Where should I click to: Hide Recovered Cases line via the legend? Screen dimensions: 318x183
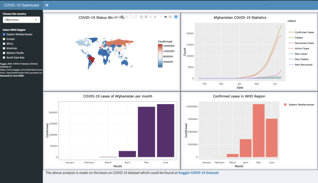click(x=301, y=43)
